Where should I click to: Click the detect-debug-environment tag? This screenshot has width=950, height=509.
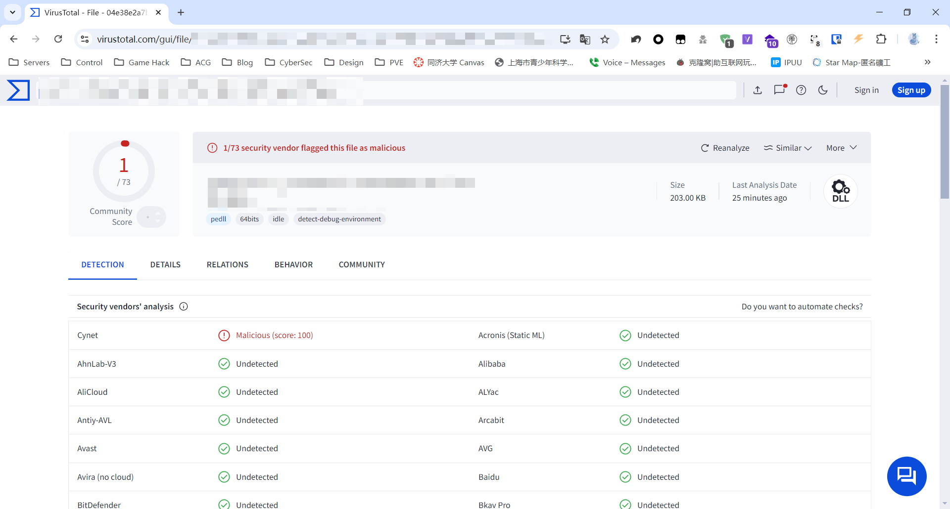pyautogui.click(x=339, y=219)
